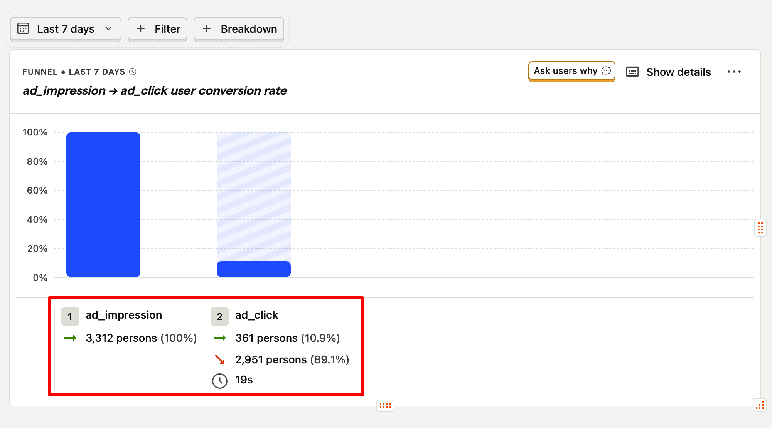This screenshot has width=772, height=428.
Task: Click the red drop-off arrow in ad_click step
Action: (221, 360)
